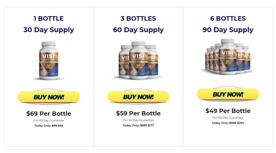This screenshot has height=153, width=276.
Task: Click the "$49 Per Bottle" price text
Action: (228, 111)
